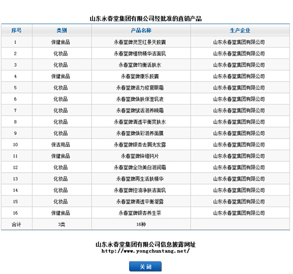Select product 永春堂牌清透平衡凝露

140,202
